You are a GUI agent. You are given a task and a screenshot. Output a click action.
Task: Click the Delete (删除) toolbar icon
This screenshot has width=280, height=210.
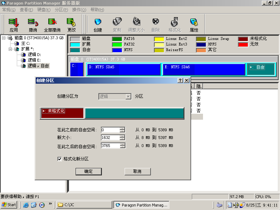click(x=155, y=22)
